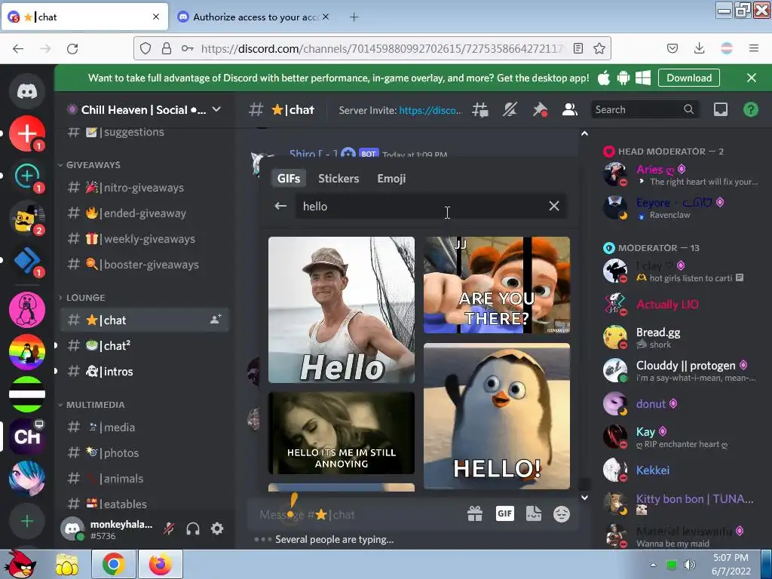Image resolution: width=772 pixels, height=579 pixels.
Task: Toggle the member list icon
Action: point(570,110)
